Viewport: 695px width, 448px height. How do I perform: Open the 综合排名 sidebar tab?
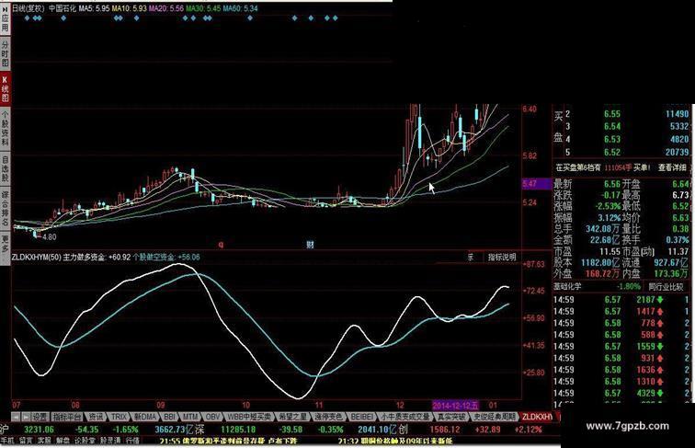(x=5, y=208)
